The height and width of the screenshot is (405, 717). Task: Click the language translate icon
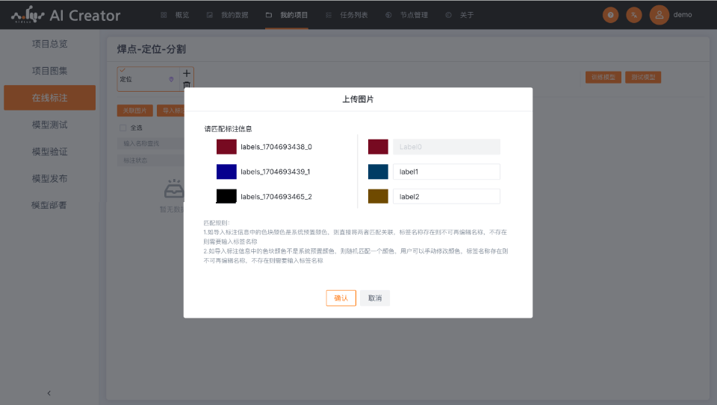633,15
